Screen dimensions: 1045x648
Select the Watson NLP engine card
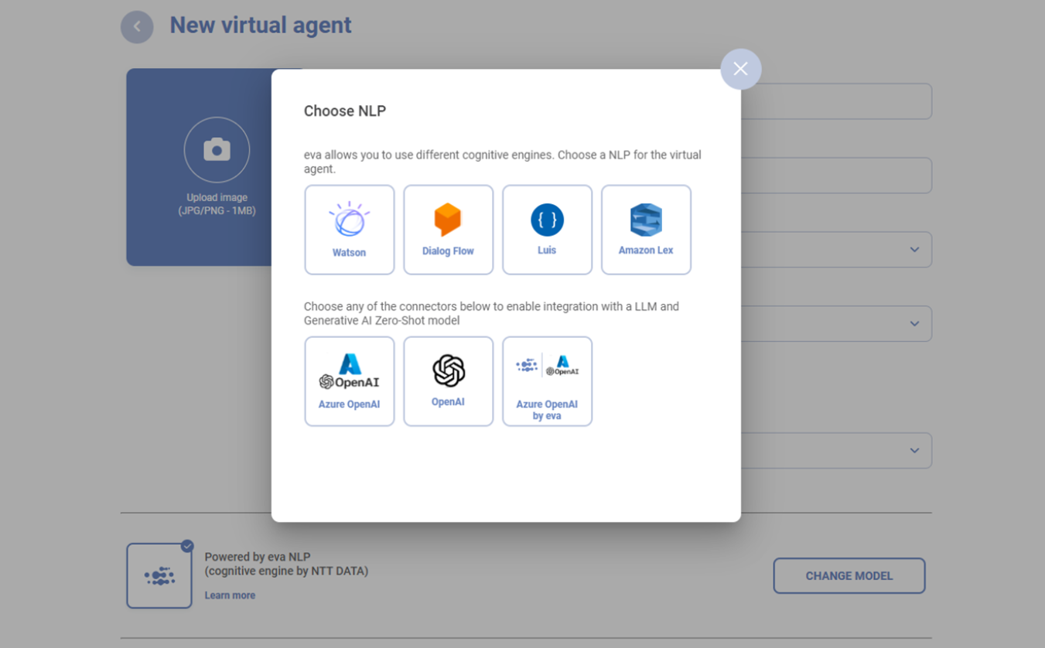click(x=349, y=230)
